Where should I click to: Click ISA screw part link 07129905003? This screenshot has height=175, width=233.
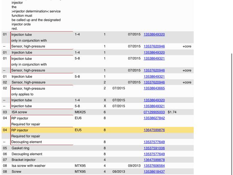tap(154, 112)
